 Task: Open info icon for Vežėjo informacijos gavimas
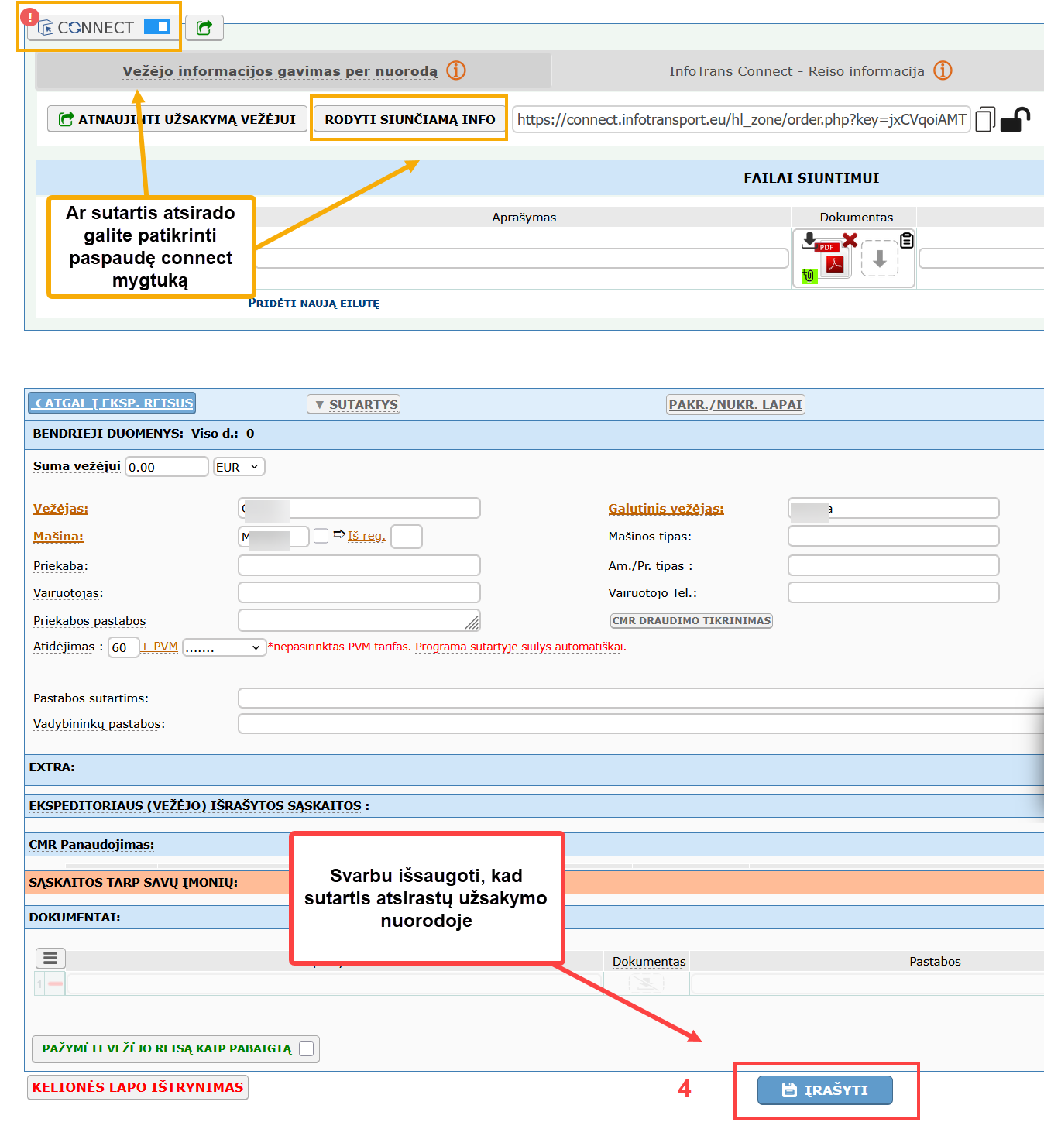tap(456, 70)
